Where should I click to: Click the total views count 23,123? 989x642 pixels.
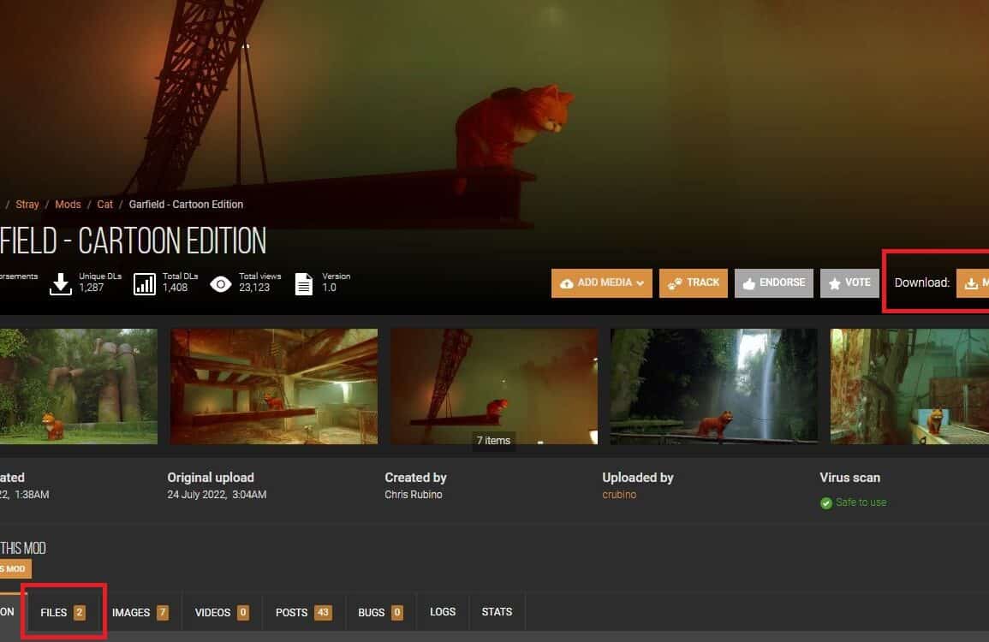pyautogui.click(x=254, y=288)
